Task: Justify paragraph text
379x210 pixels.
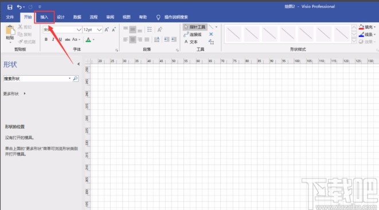Action: [x=147, y=40]
